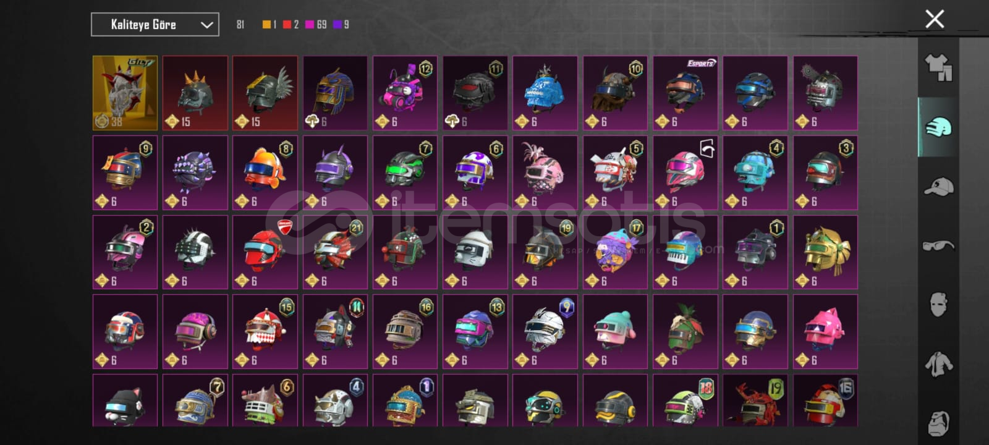989x445 pixels.
Task: Select the glasses category icon in the sidebar
Action: 938,245
